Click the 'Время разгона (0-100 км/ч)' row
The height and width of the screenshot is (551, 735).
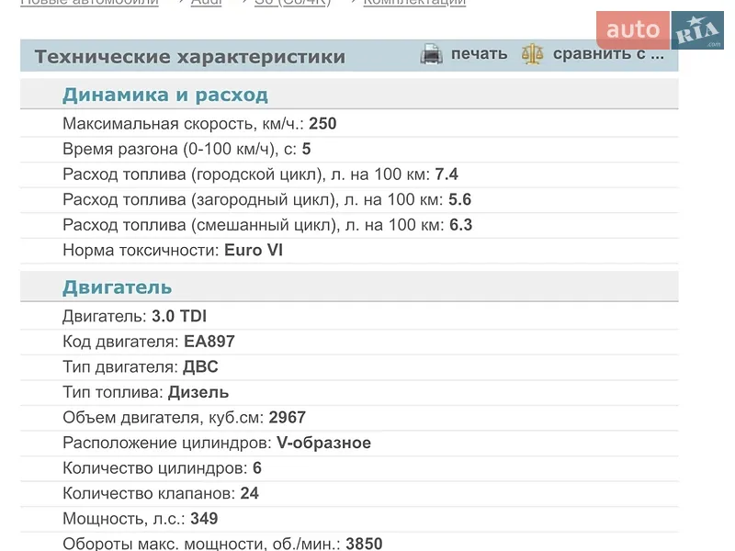click(349, 149)
